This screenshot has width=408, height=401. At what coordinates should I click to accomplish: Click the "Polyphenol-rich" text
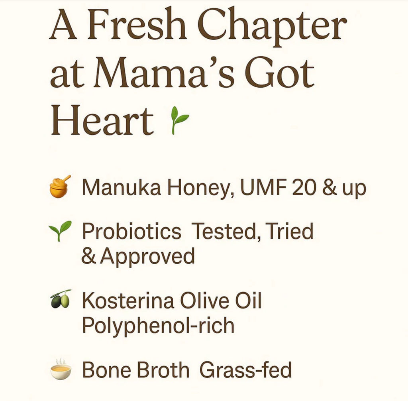(x=158, y=325)
